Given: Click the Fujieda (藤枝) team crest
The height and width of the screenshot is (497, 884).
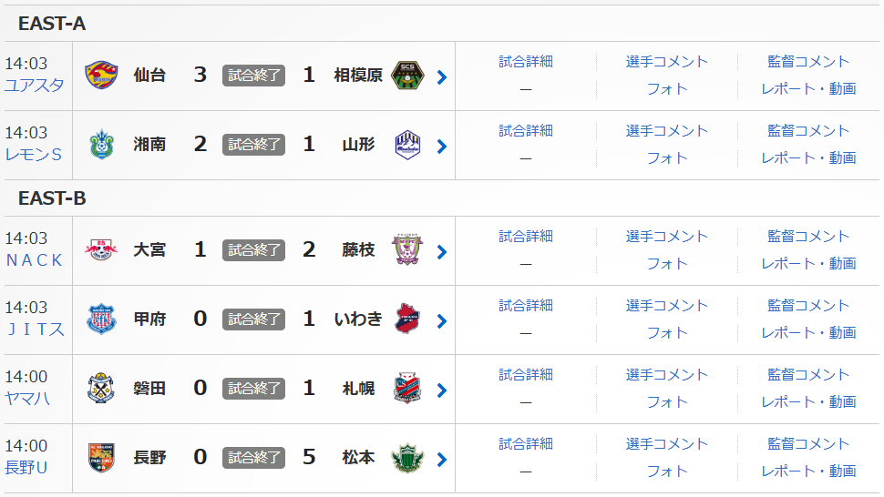Looking at the screenshot, I should coord(407,250).
